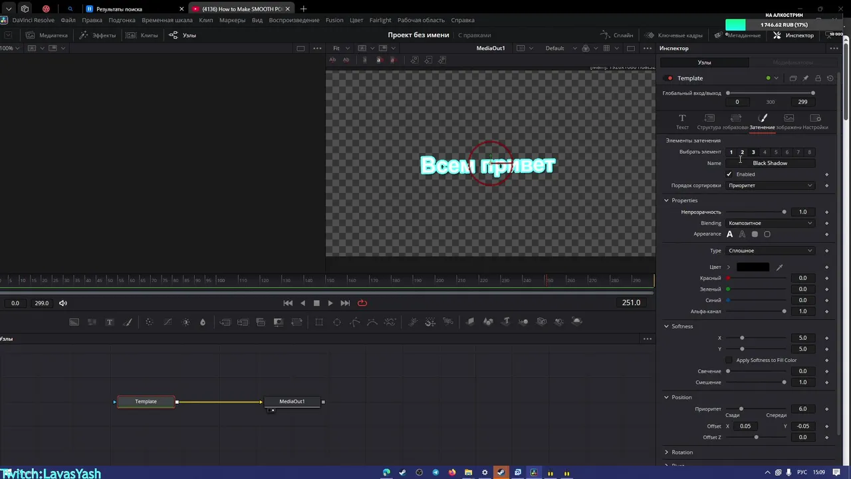Viewport: 851px width, 479px height.
Task: Toggle the Сплайн editor button
Action: point(617,35)
